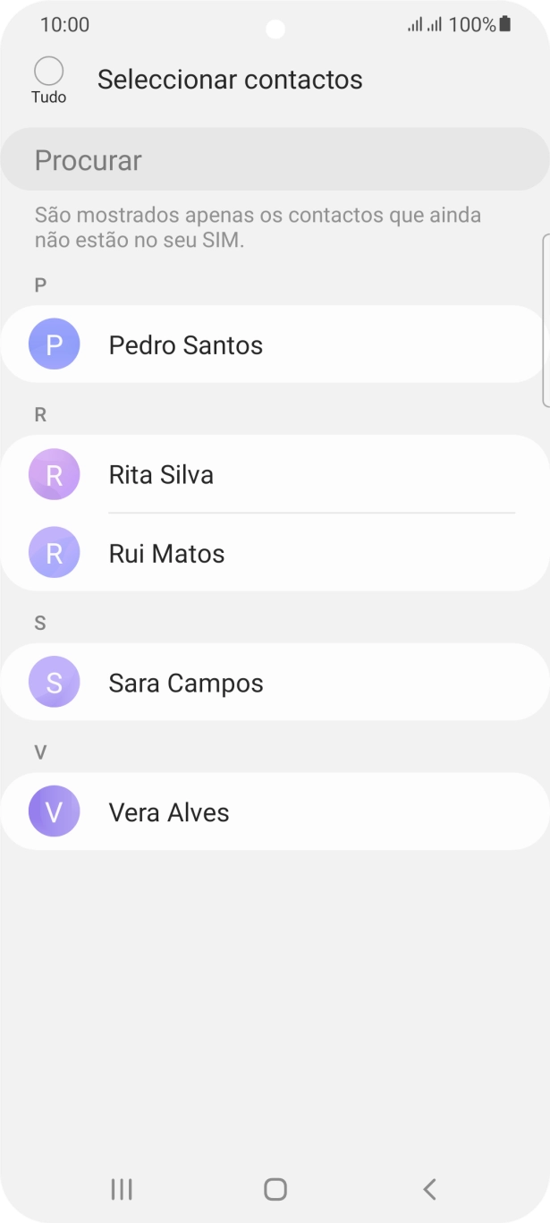
Task: Toggle the Tudo select-all checkbox
Action: [49, 70]
